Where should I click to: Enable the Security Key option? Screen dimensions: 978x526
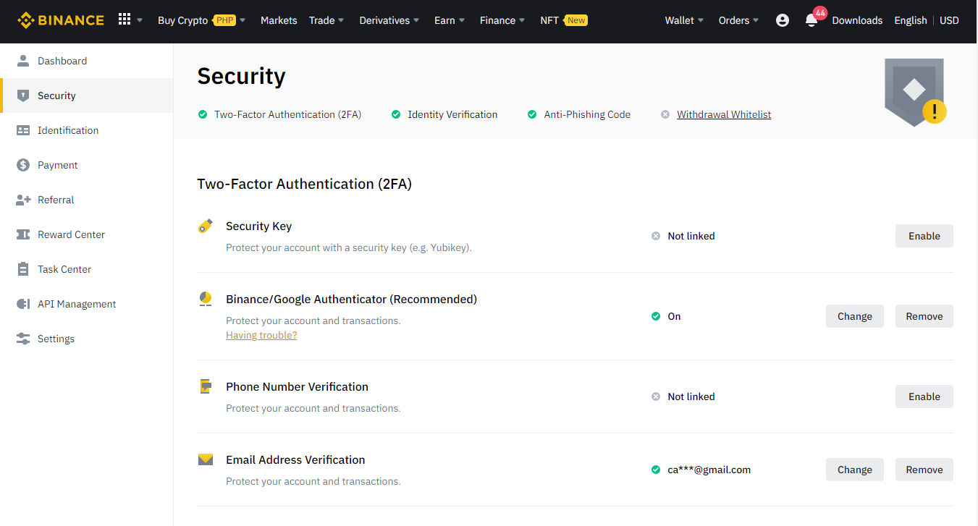point(924,236)
